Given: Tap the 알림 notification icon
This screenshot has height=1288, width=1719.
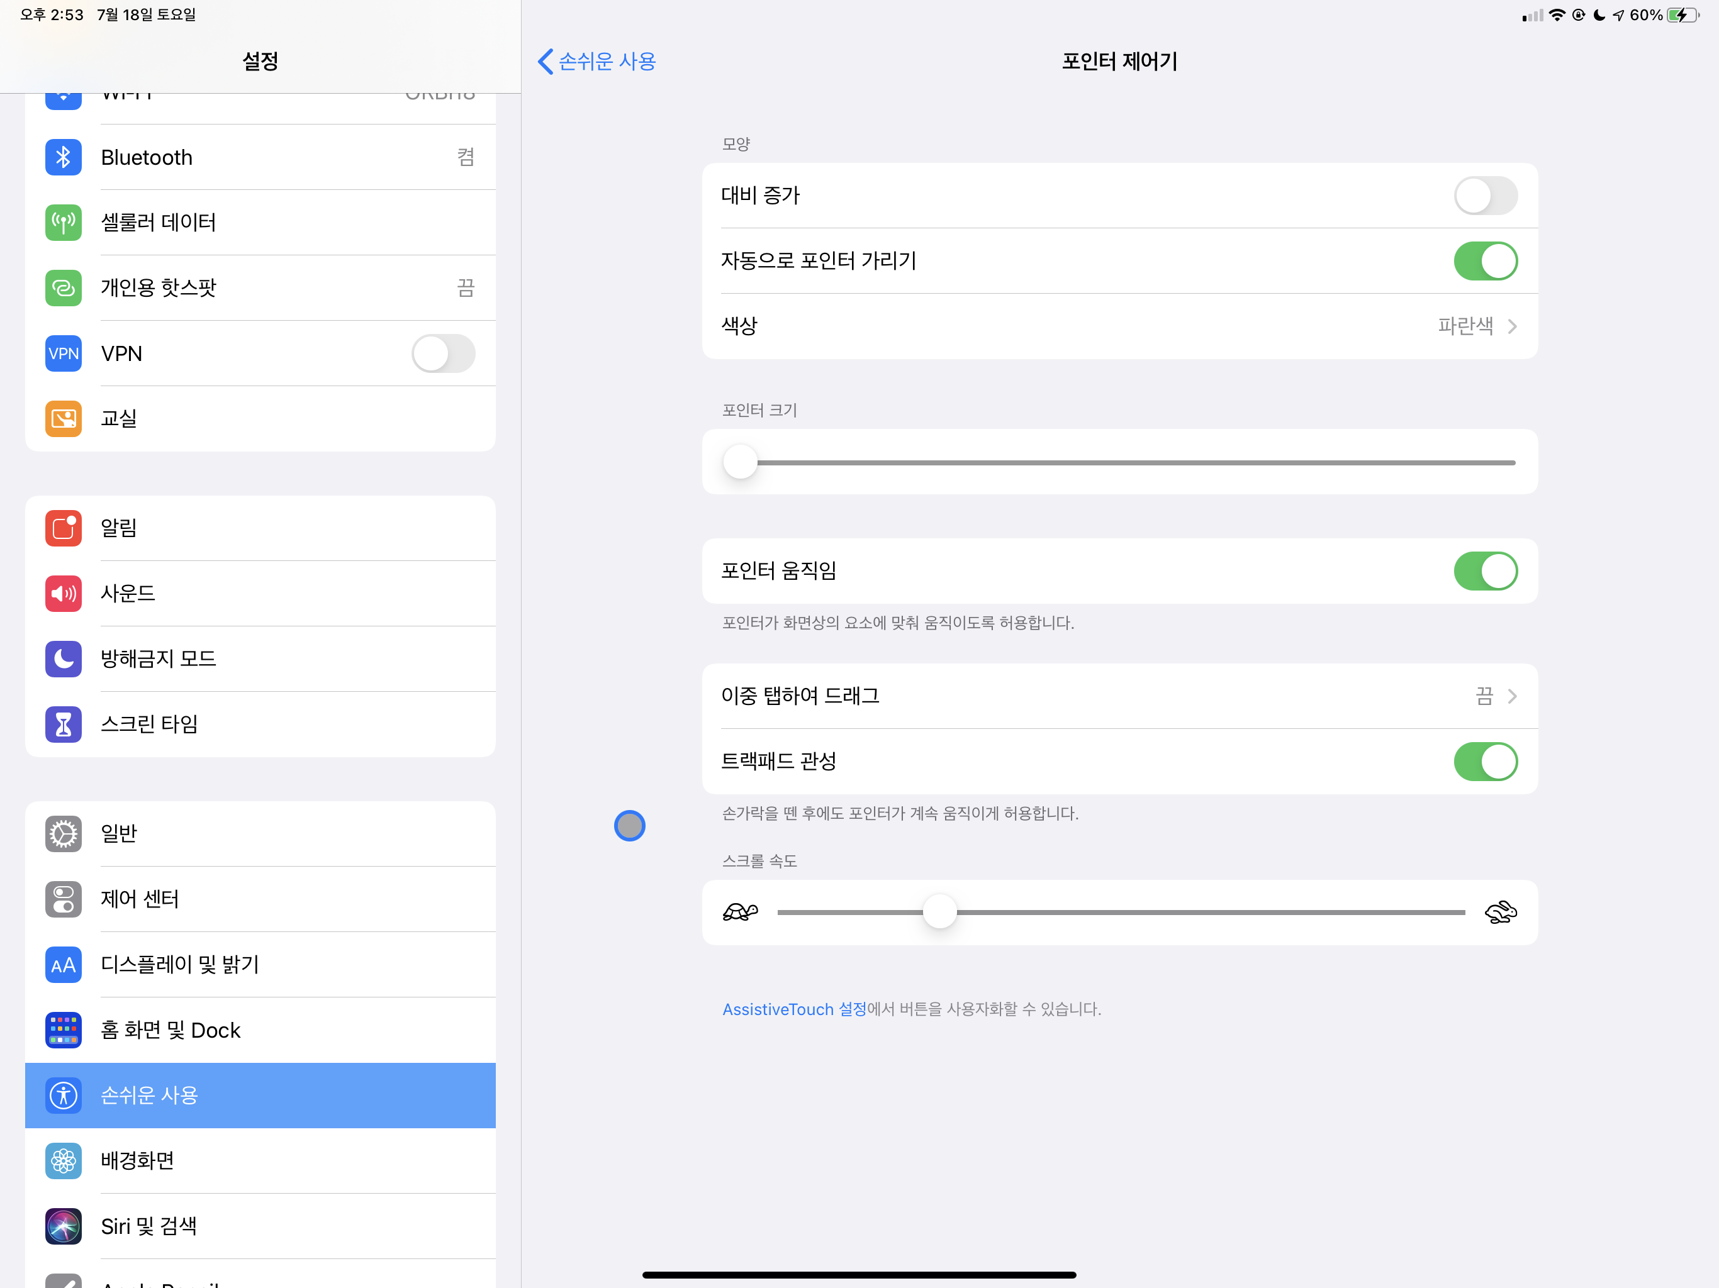Looking at the screenshot, I should click(x=64, y=528).
